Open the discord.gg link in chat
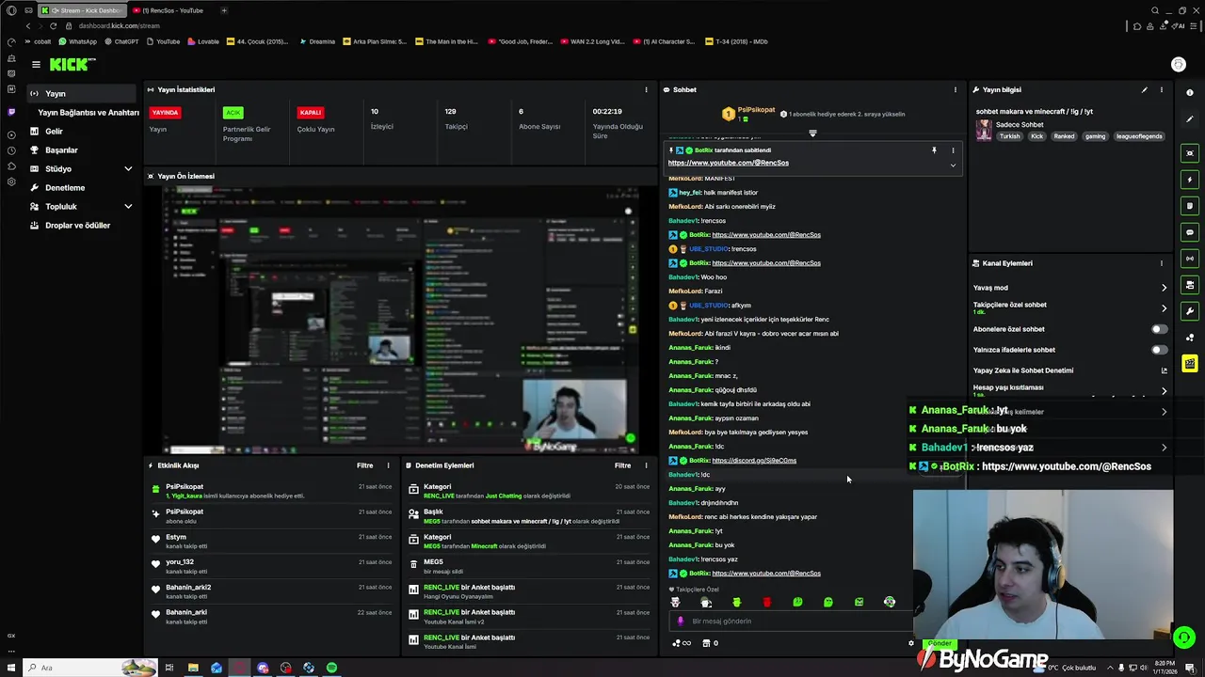1205x677 pixels. (754, 461)
